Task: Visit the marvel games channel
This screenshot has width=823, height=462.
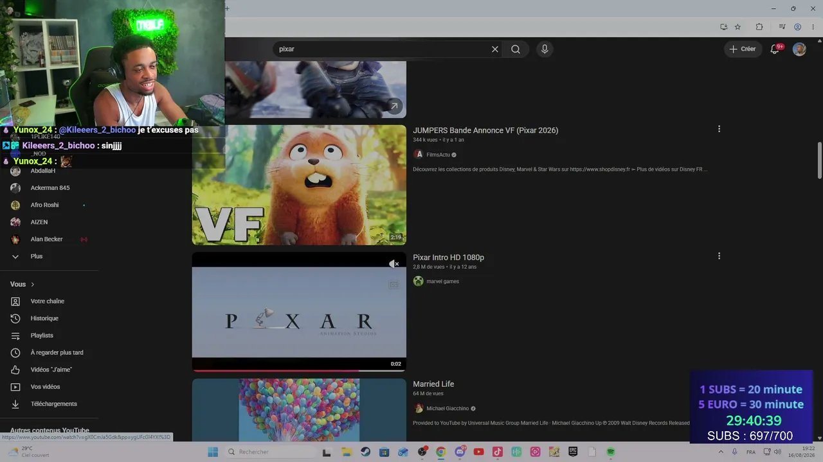Action: 442,282
